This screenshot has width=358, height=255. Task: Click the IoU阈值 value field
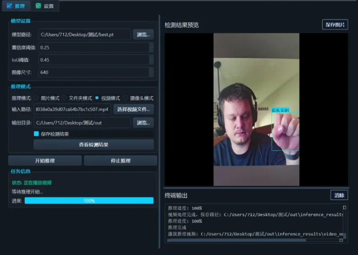click(94, 60)
